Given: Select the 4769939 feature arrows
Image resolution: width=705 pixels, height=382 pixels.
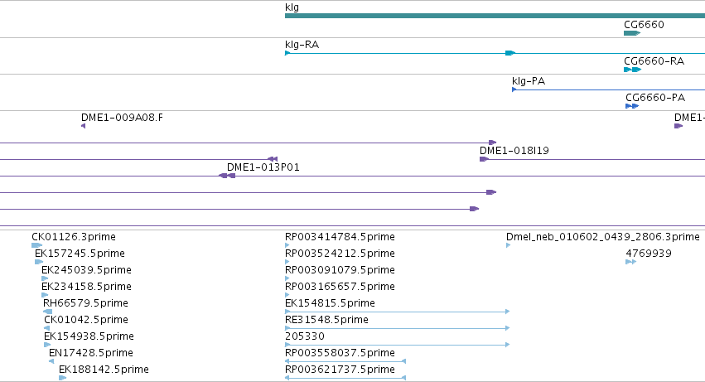Looking at the screenshot, I should pos(630,262).
